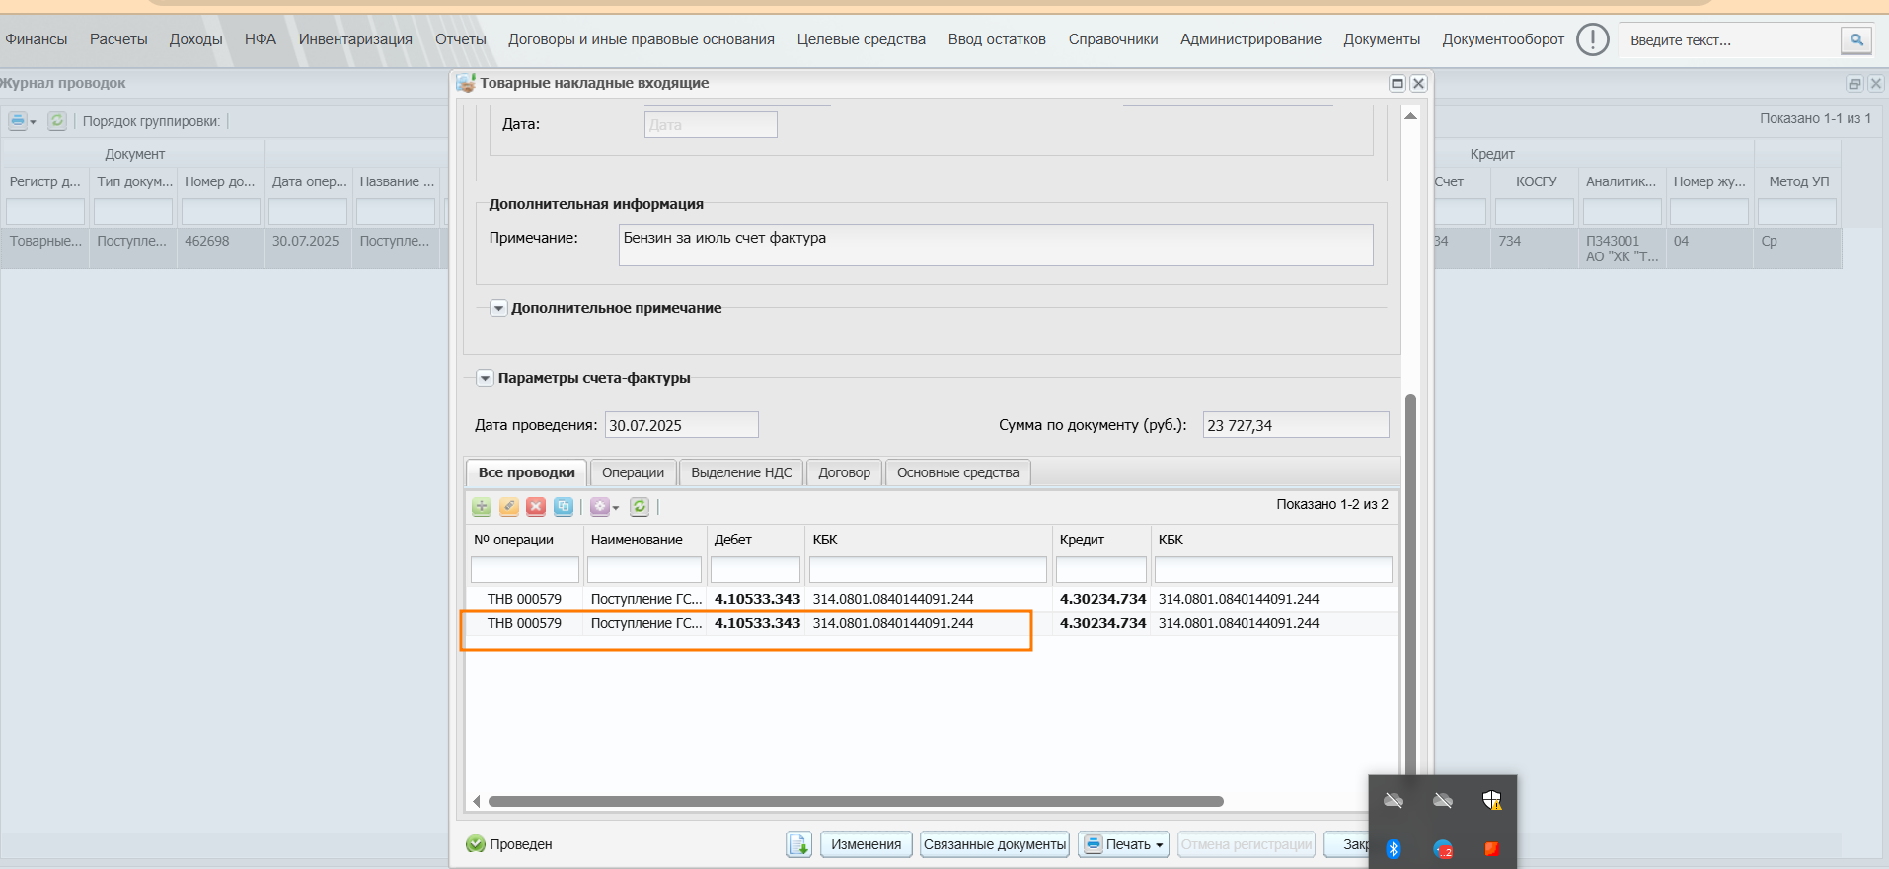Click the Примечание text field
The image size is (1889, 869).
(996, 245)
